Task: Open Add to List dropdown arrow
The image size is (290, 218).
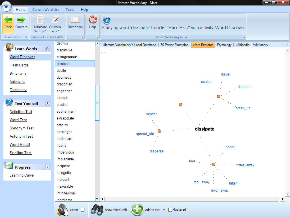Action: (x=164, y=210)
